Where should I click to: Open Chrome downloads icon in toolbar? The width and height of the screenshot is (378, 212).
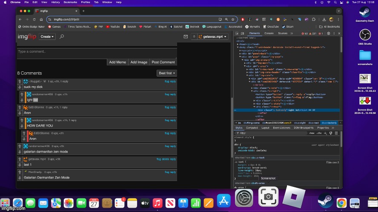(324, 20)
